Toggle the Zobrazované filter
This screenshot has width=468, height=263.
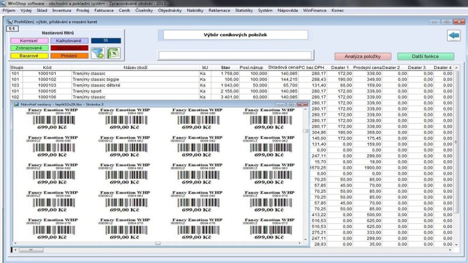pyautogui.click(x=29, y=48)
